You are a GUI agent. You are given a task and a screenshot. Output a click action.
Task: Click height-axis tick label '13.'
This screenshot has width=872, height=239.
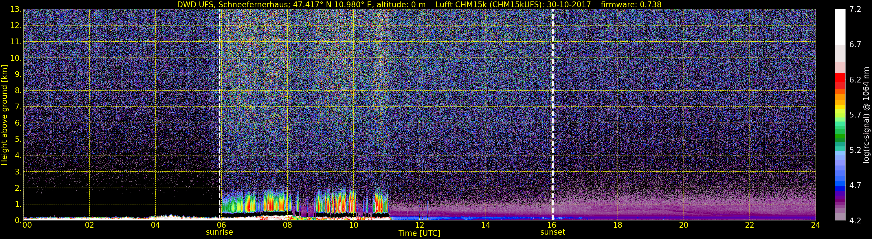point(16,10)
